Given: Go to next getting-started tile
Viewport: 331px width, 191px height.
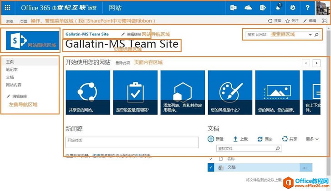Looking at the screenshot, I should point(316,63).
